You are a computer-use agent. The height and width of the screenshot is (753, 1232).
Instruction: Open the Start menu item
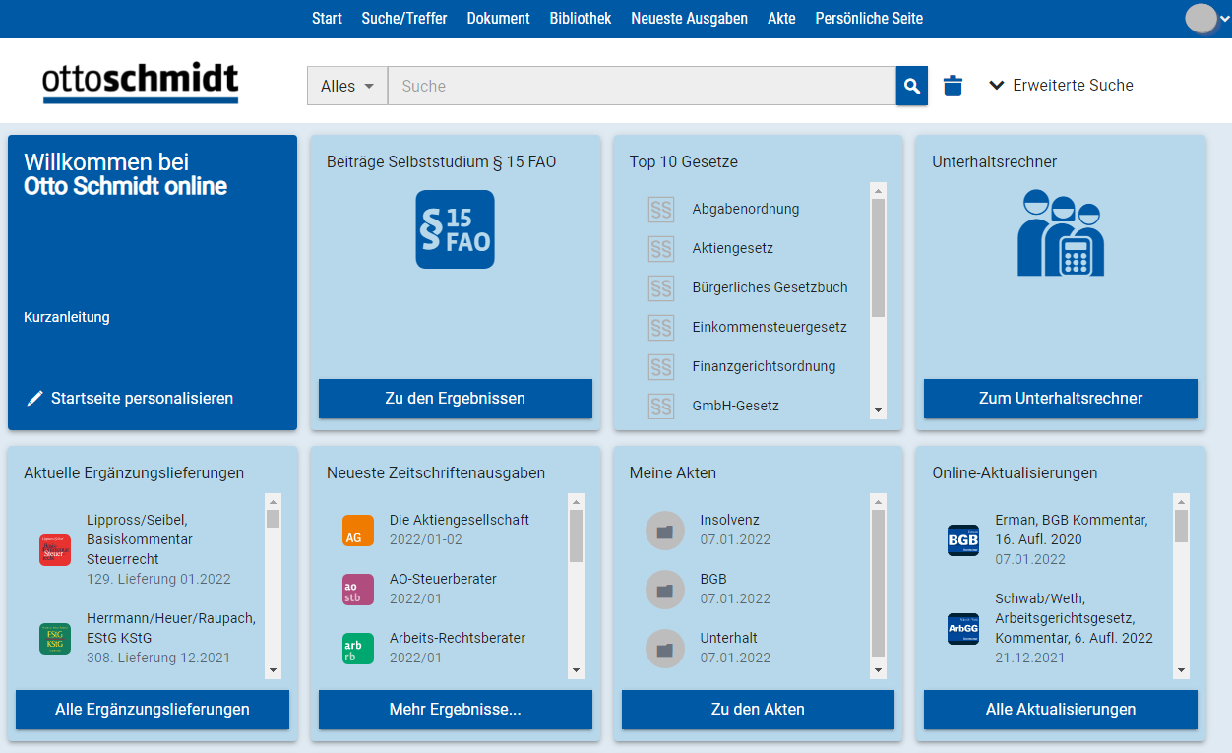pyautogui.click(x=327, y=19)
